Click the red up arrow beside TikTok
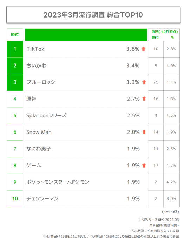The width and height of the screenshot is (186, 243). (144, 49)
